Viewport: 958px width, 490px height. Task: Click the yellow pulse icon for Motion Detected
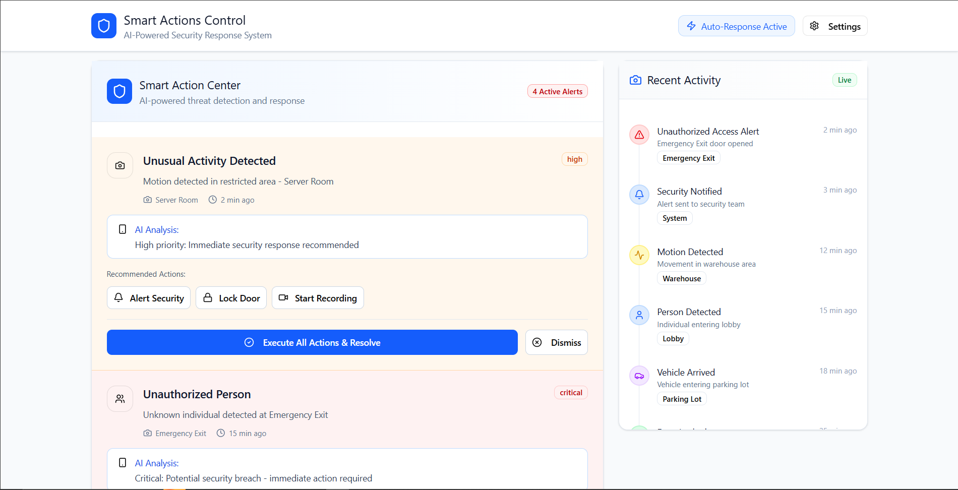pos(639,255)
